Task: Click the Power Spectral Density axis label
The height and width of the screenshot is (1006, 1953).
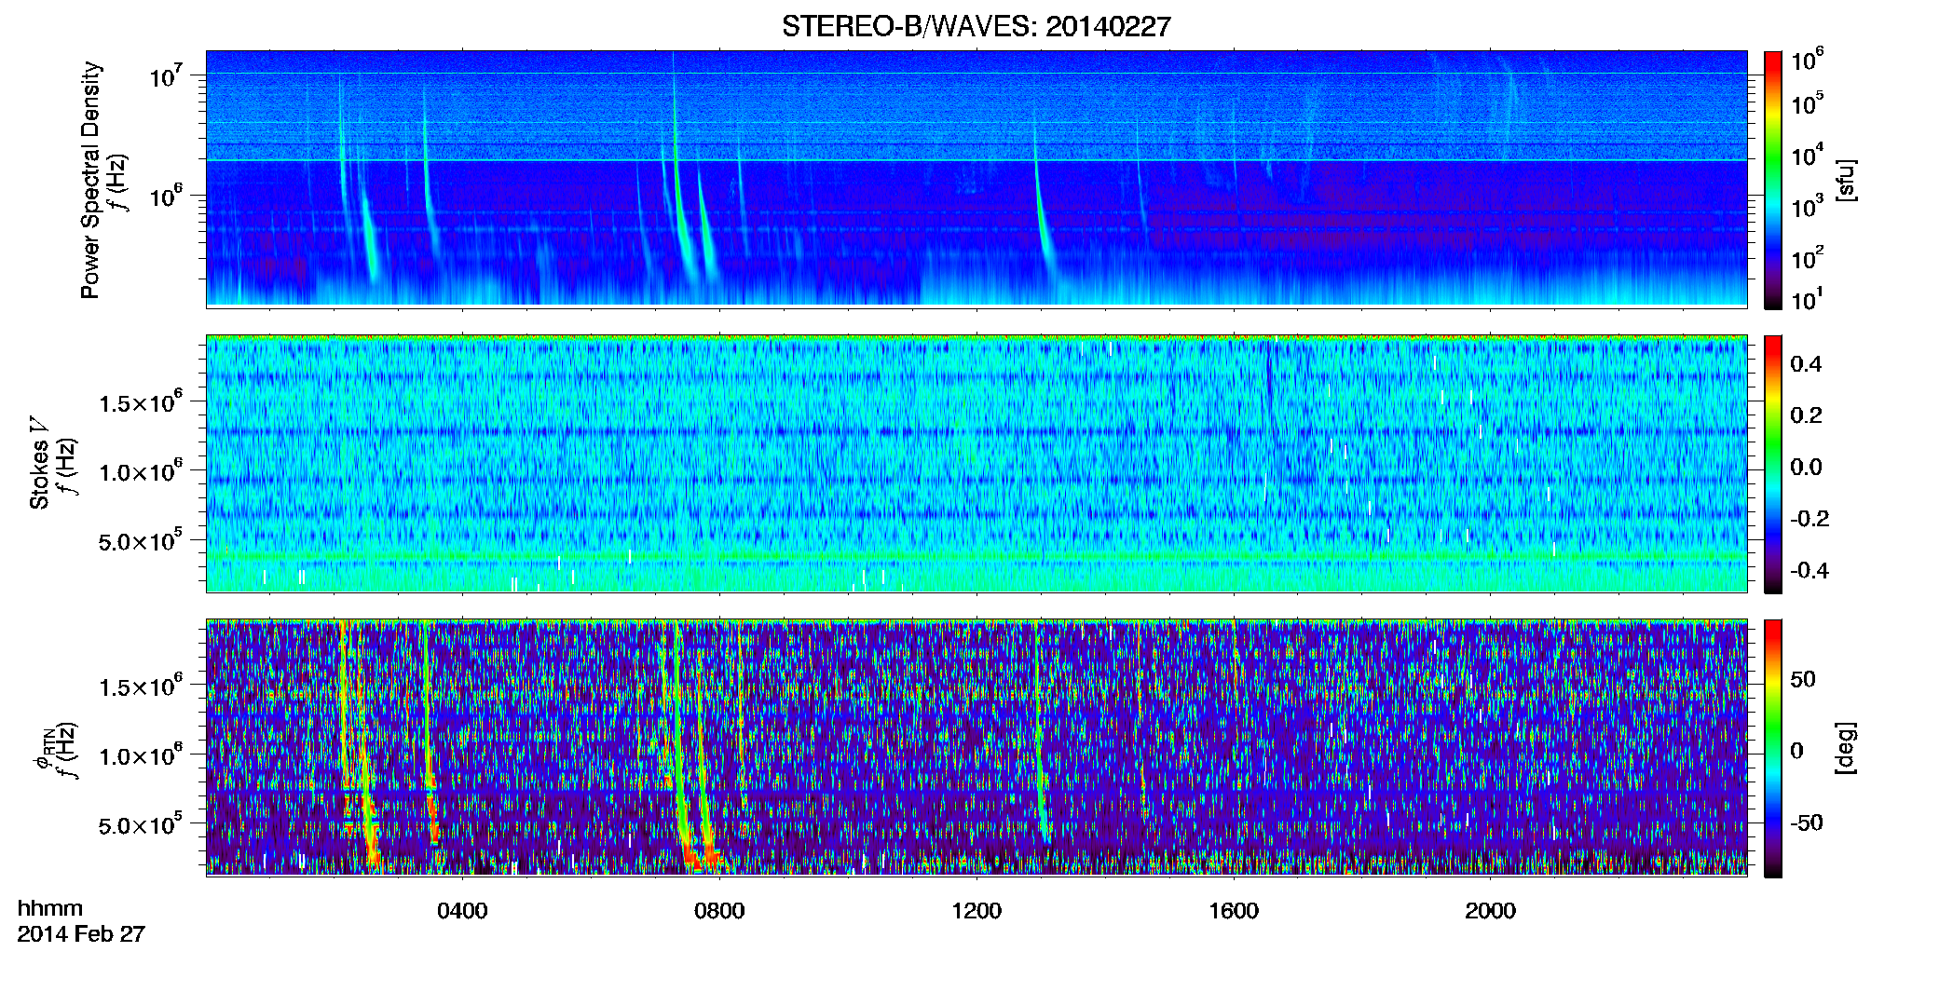Action: coord(90,180)
